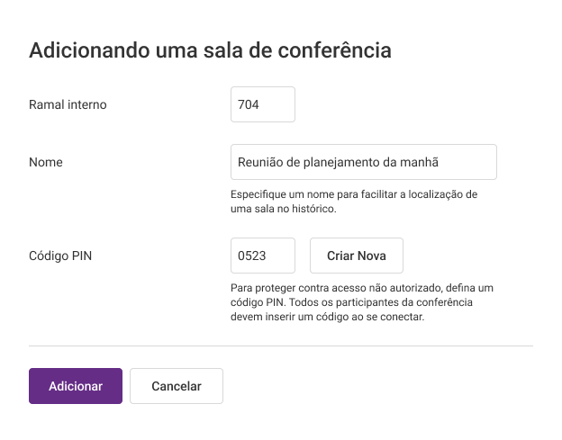The width and height of the screenshot is (562, 440).
Task: Click the hint line código PIN. Todos os participantes
Action: click(351, 302)
